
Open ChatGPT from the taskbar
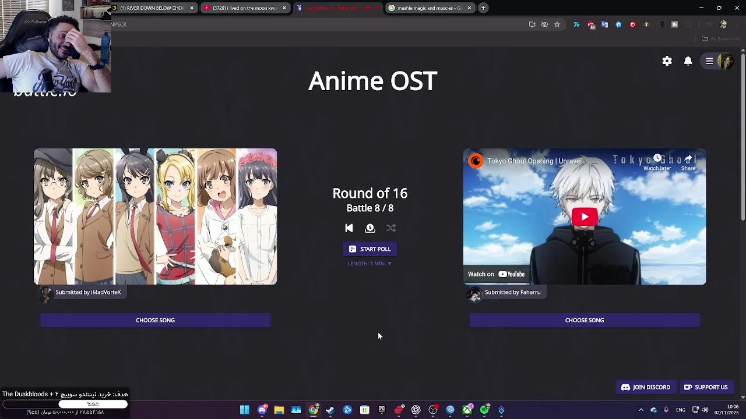click(416, 410)
